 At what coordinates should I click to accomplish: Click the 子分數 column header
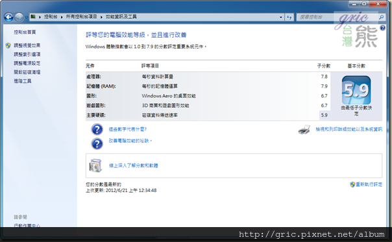(x=324, y=66)
